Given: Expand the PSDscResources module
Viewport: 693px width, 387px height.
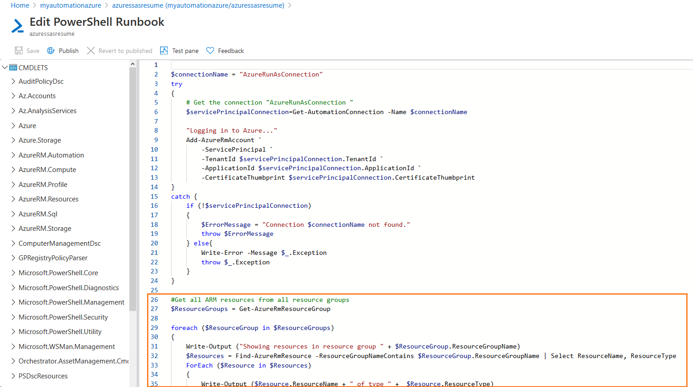Looking at the screenshot, I should pos(13,376).
